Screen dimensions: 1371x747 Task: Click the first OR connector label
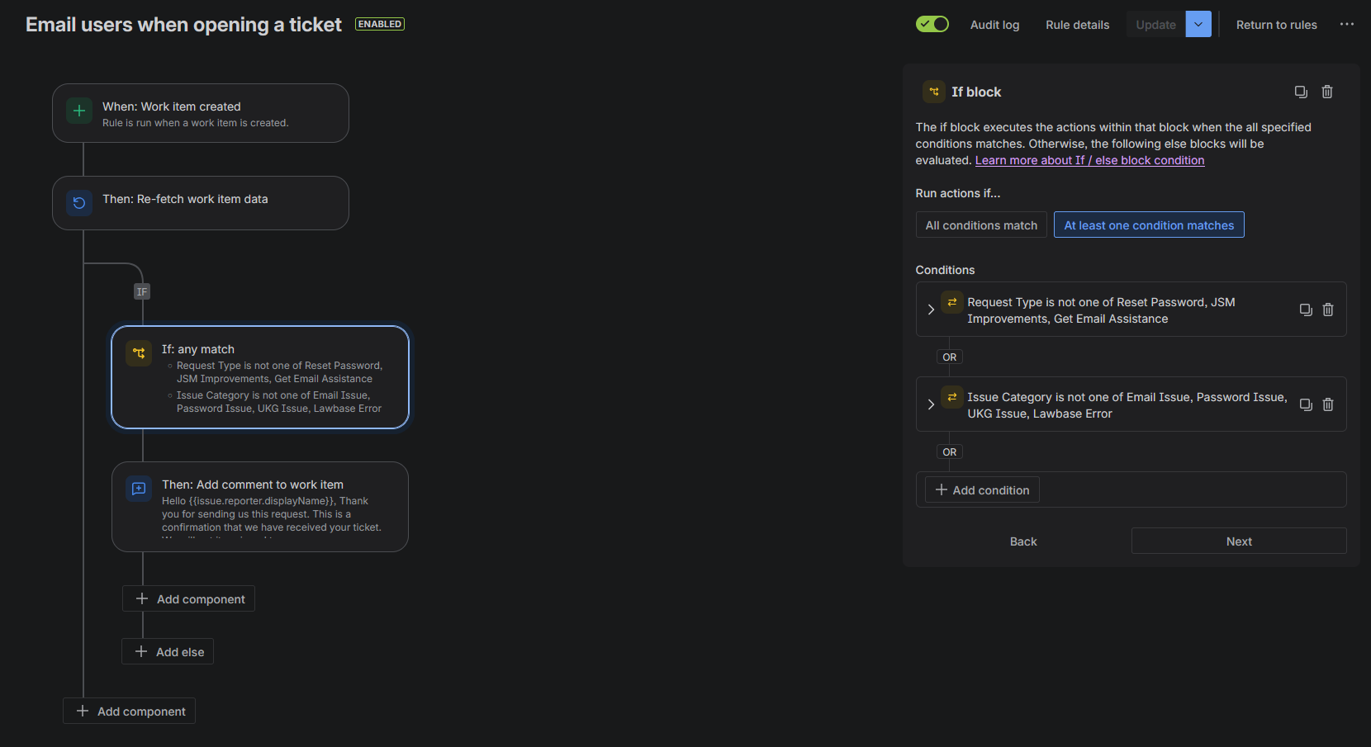click(950, 357)
